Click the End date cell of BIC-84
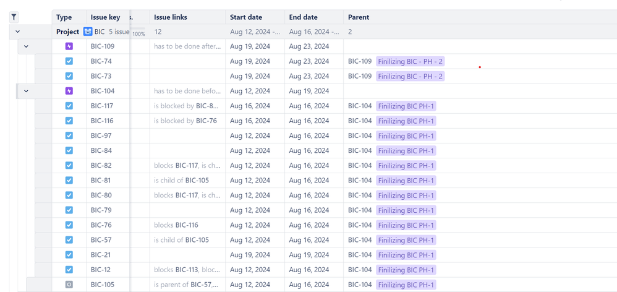 308,150
